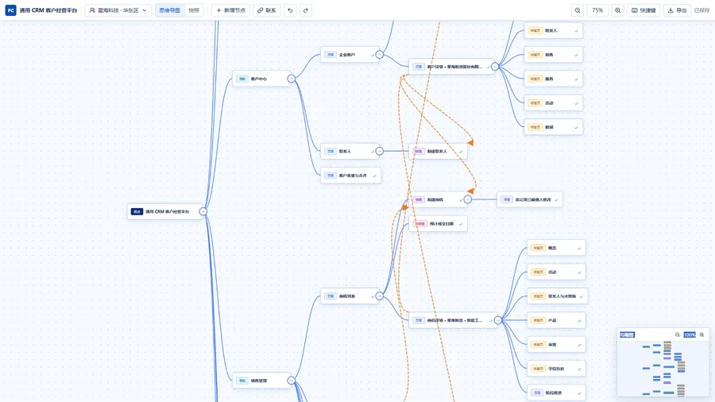
Task: Switch to the 思维导图 view tab
Action: pyautogui.click(x=170, y=10)
